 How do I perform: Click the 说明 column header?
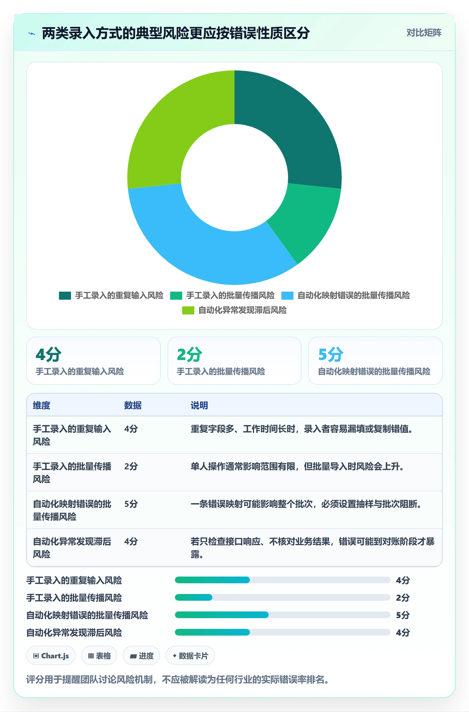[199, 406]
